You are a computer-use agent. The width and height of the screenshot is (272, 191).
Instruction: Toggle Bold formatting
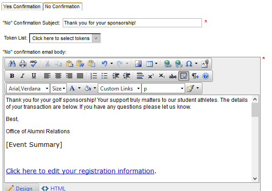12,76
